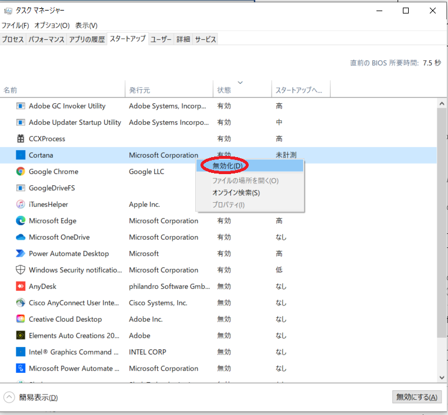Click the 未計測 impact value for Cortana
Viewport: 448px width, 415px height.
tap(286, 155)
